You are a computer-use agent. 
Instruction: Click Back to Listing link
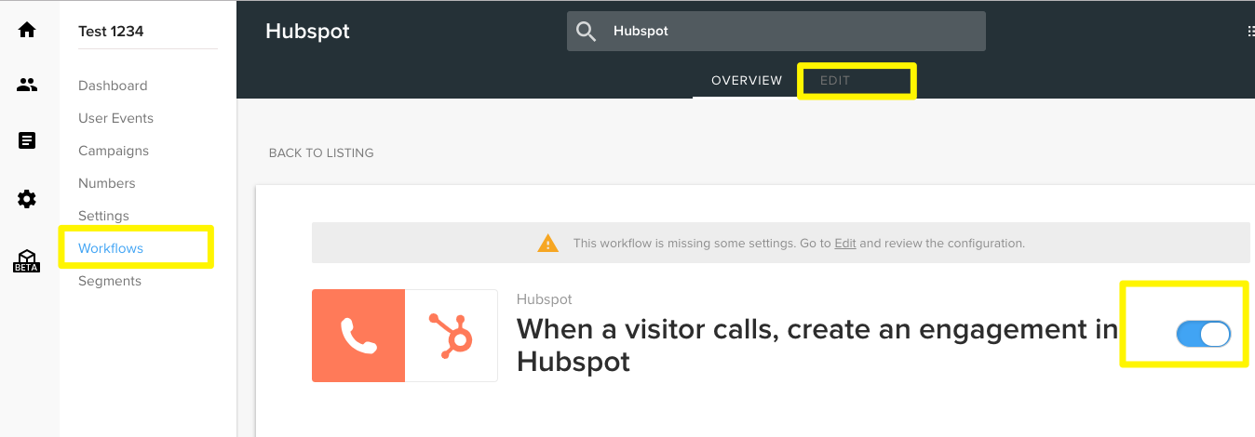coord(321,152)
